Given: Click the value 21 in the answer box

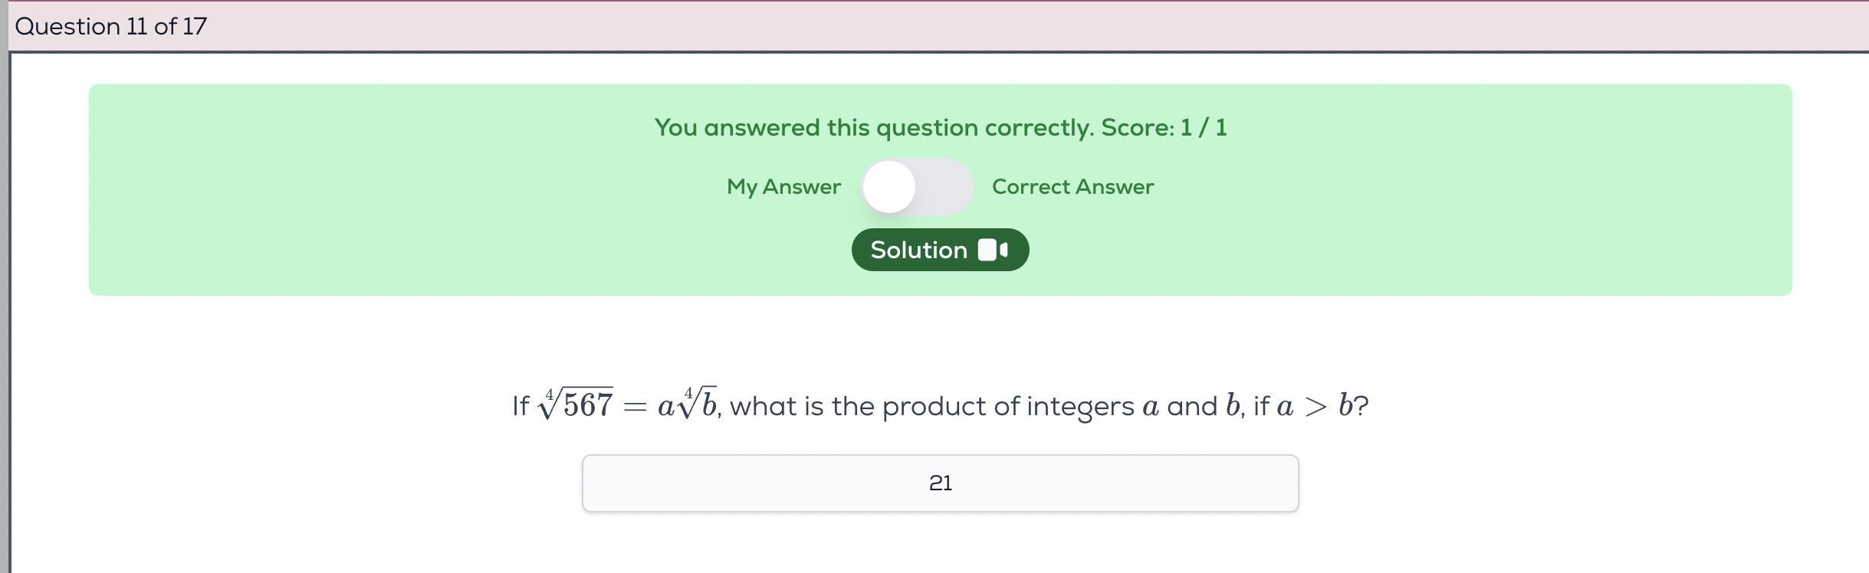Looking at the screenshot, I should [x=940, y=483].
